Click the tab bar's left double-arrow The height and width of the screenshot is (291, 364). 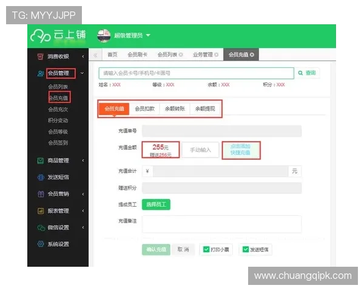[95, 55]
